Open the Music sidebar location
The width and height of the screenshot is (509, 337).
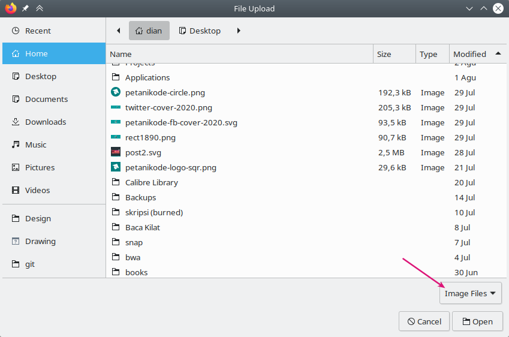(35, 145)
